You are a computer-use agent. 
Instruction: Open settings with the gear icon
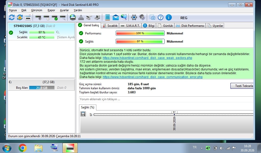[x=134, y=17]
